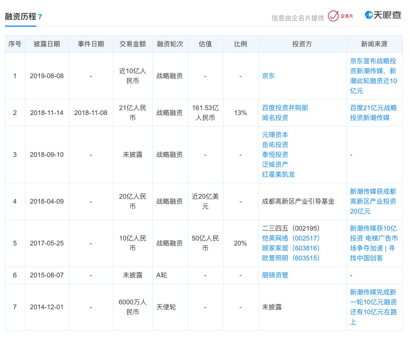Viewport: 410px width, 339px height.
Task: Click 未披露 amount in the 2015-08-07 row
Action: [x=132, y=275]
